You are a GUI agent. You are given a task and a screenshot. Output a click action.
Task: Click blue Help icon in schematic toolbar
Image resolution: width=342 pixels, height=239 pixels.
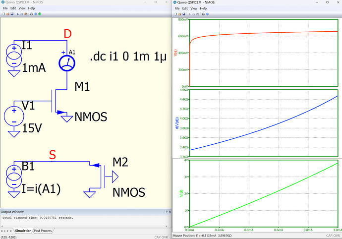tap(36, 14)
